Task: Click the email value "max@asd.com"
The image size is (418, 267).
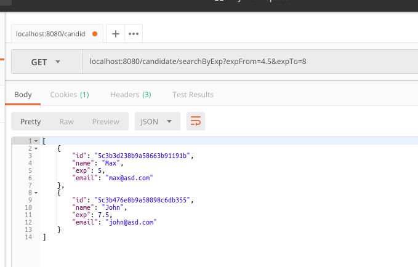Action: coord(129,178)
